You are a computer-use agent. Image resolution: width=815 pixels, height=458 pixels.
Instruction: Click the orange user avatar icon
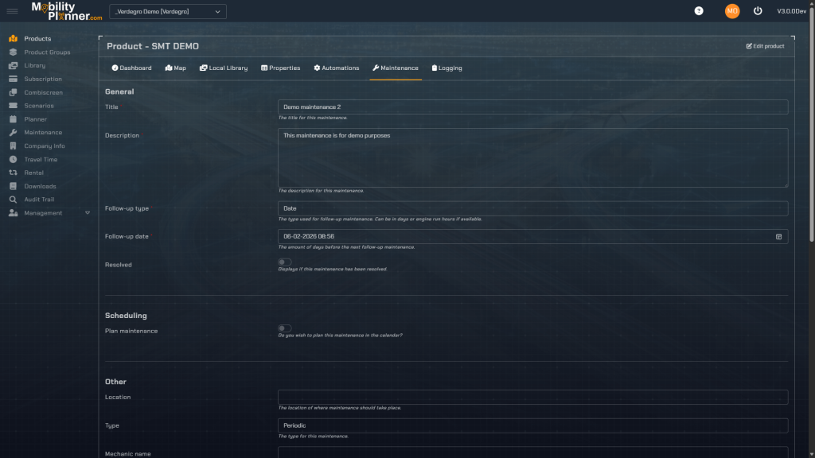pyautogui.click(x=731, y=11)
